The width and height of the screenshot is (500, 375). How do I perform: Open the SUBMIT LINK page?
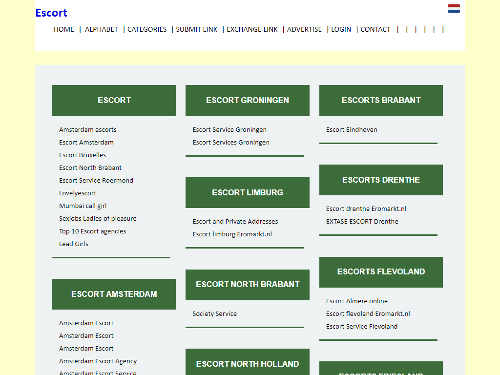197,29
